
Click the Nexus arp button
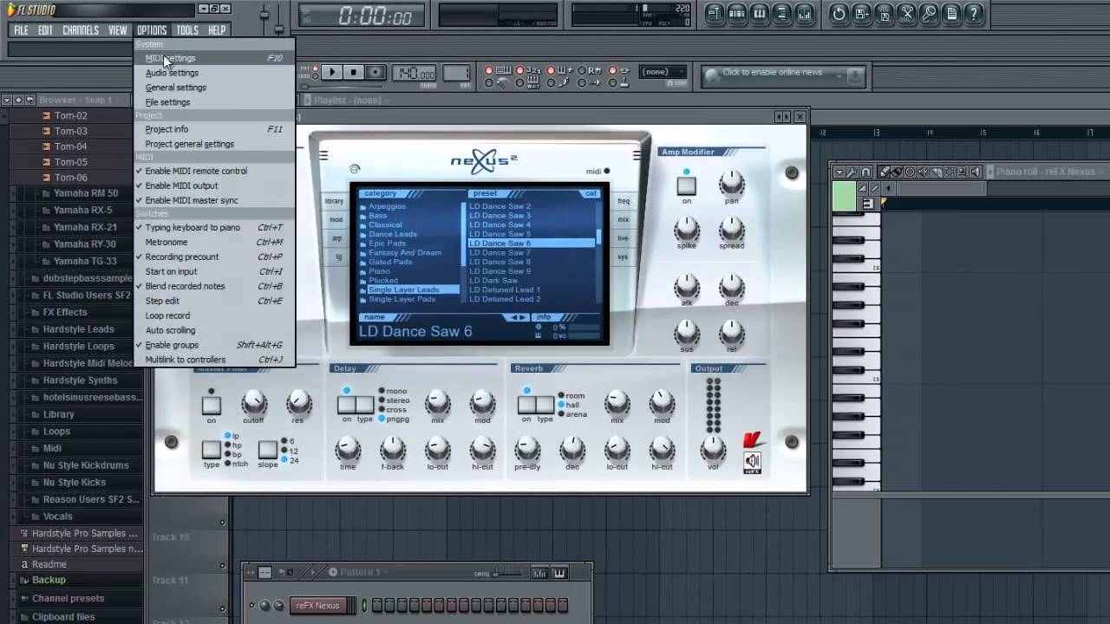pyautogui.click(x=336, y=238)
